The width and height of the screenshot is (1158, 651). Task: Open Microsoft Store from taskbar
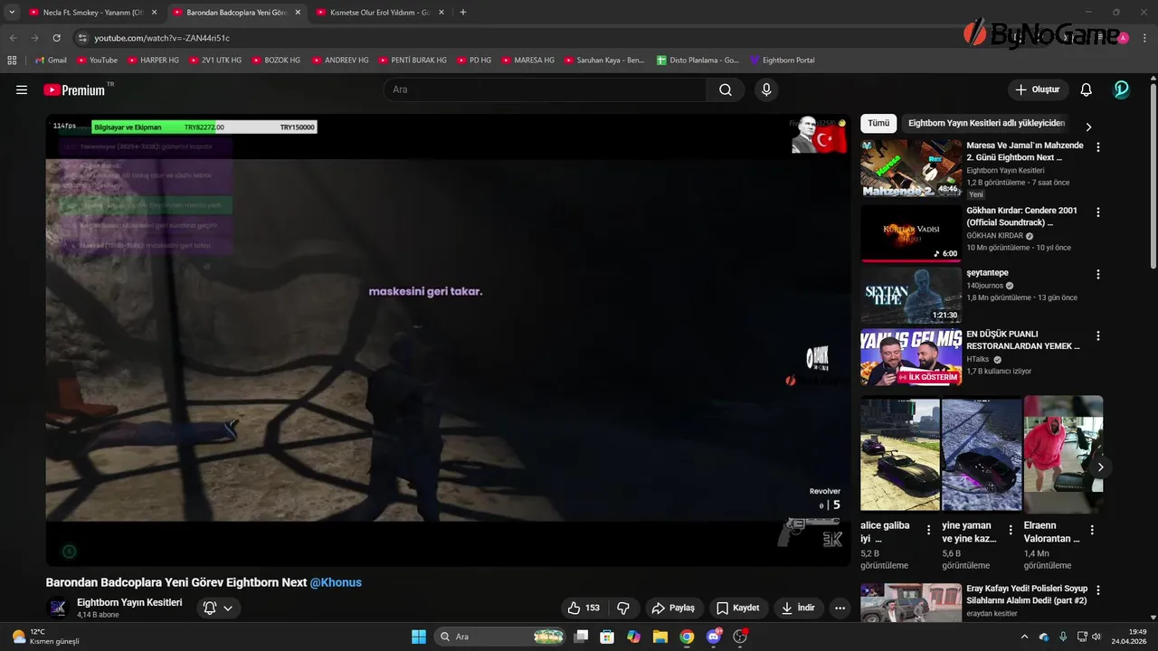point(607,637)
